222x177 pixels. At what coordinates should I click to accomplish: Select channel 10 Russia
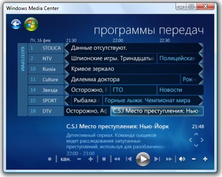pos(46,69)
